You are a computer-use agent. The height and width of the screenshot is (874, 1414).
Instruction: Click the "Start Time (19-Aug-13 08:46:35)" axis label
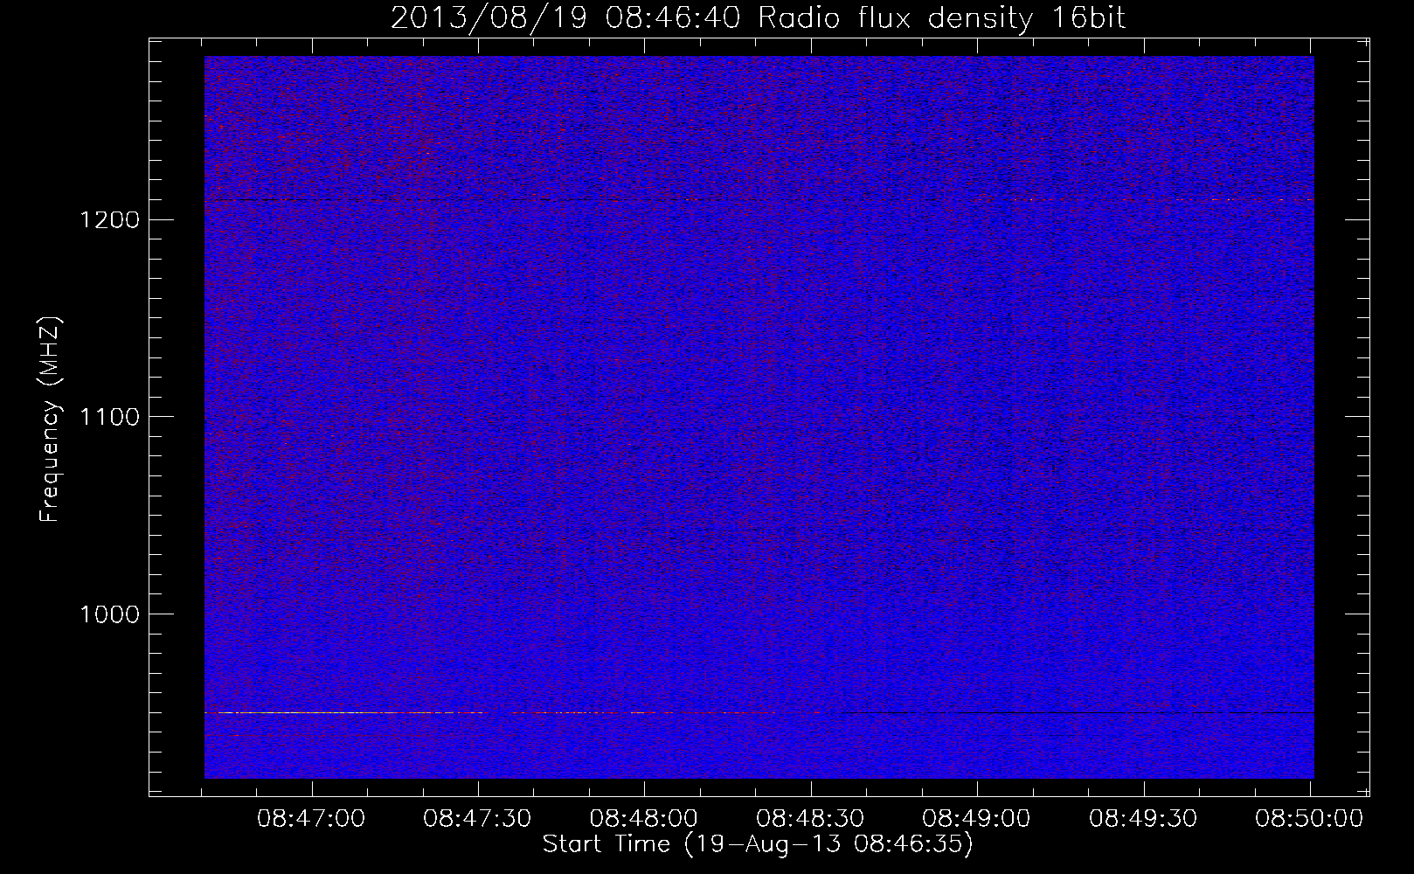tap(758, 844)
